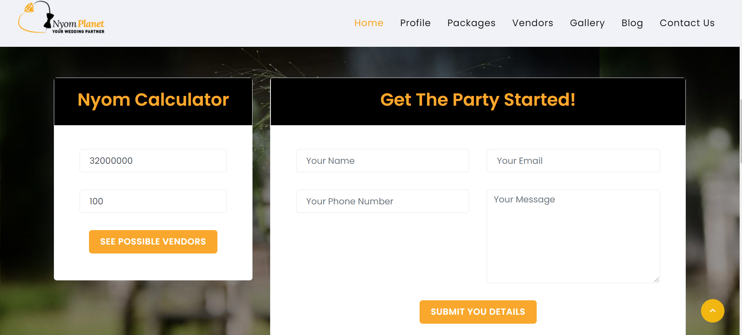Click the Nyom Planet logo
Image resolution: width=742 pixels, height=335 pixels.
(61, 18)
